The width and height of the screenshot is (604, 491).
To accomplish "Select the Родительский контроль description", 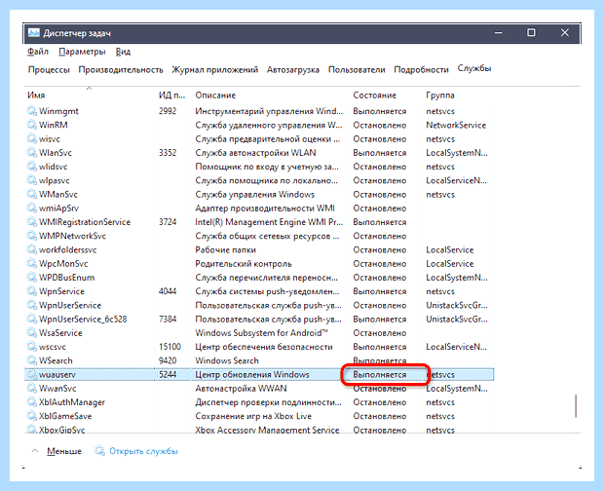I will tap(244, 263).
